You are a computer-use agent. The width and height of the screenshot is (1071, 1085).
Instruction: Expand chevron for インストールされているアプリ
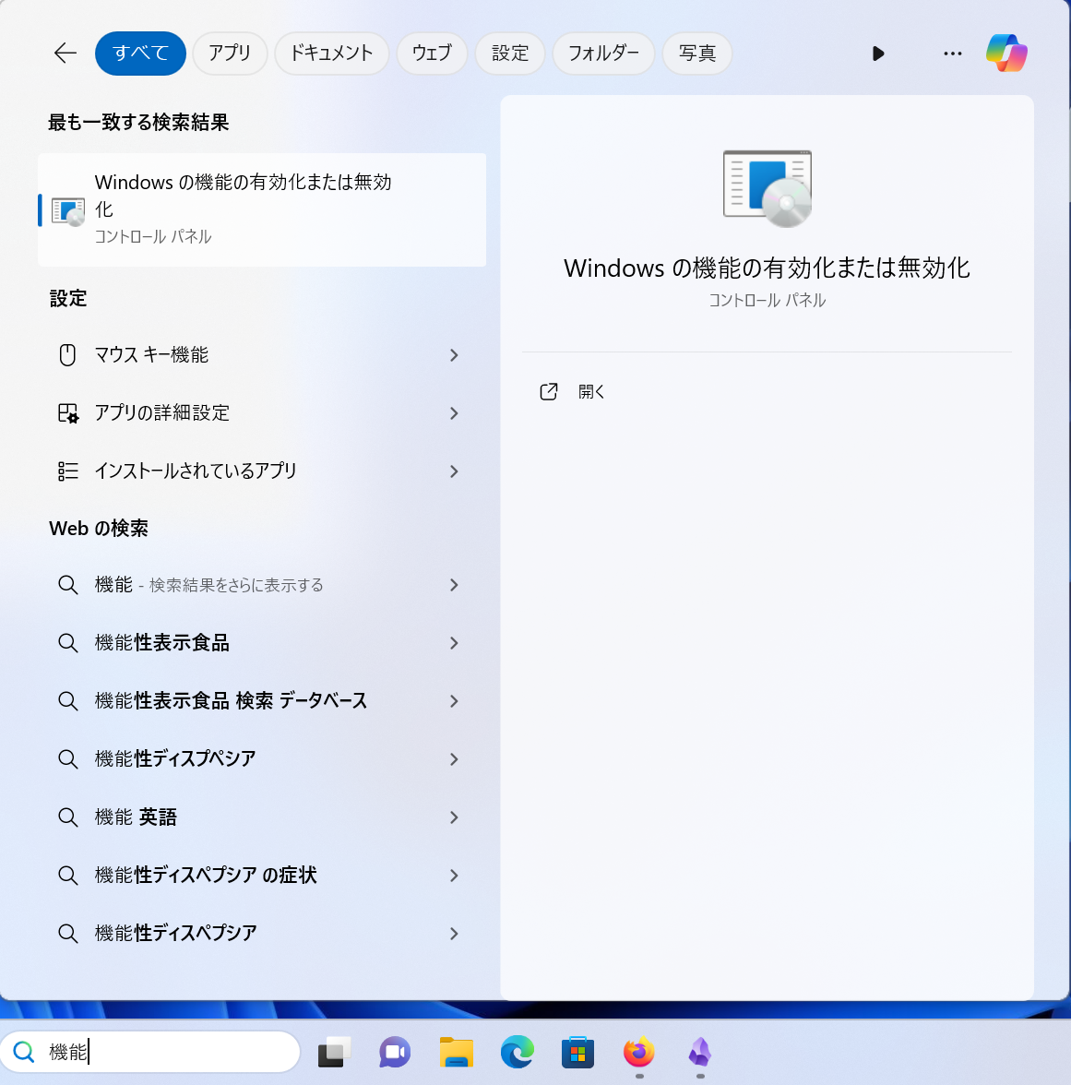click(x=454, y=471)
